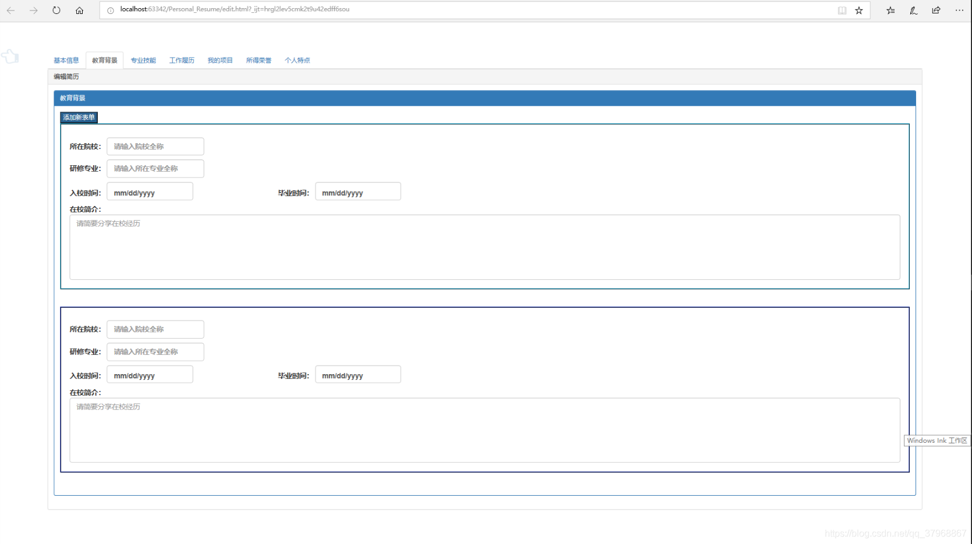Image resolution: width=972 pixels, height=544 pixels.
Task: Open first form's 毕业时间 date picker
Action: pos(358,193)
